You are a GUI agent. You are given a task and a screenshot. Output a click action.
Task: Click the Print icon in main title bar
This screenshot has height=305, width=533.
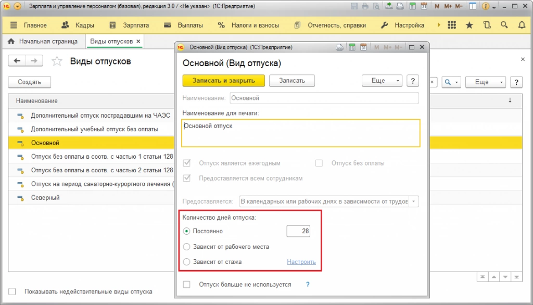pyautogui.click(x=365, y=6)
